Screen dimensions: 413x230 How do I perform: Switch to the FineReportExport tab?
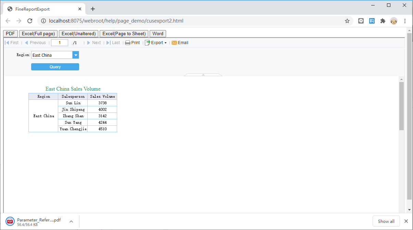coord(43,9)
